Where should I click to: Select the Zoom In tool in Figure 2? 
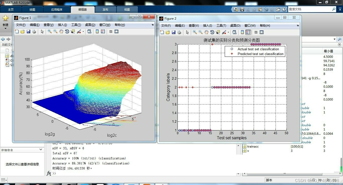pos(194,32)
